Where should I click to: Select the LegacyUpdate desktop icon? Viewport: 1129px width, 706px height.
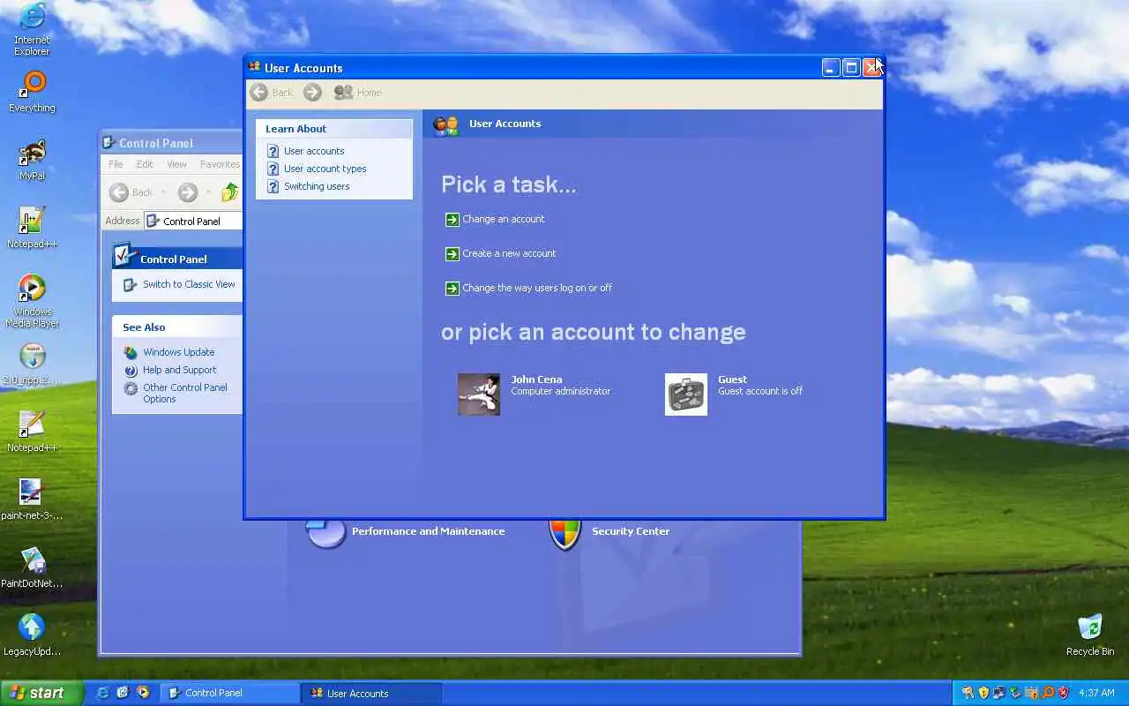tap(32, 635)
